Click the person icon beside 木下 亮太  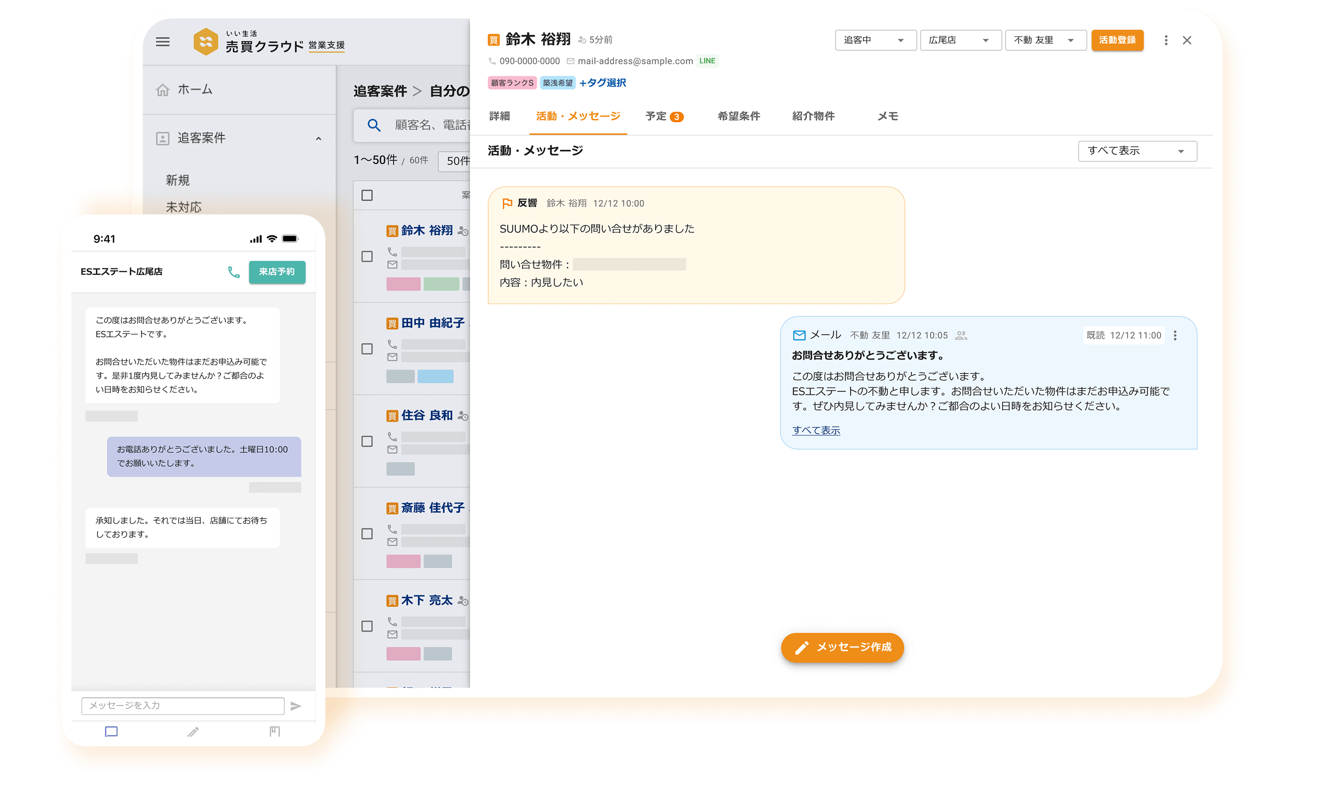(x=462, y=601)
